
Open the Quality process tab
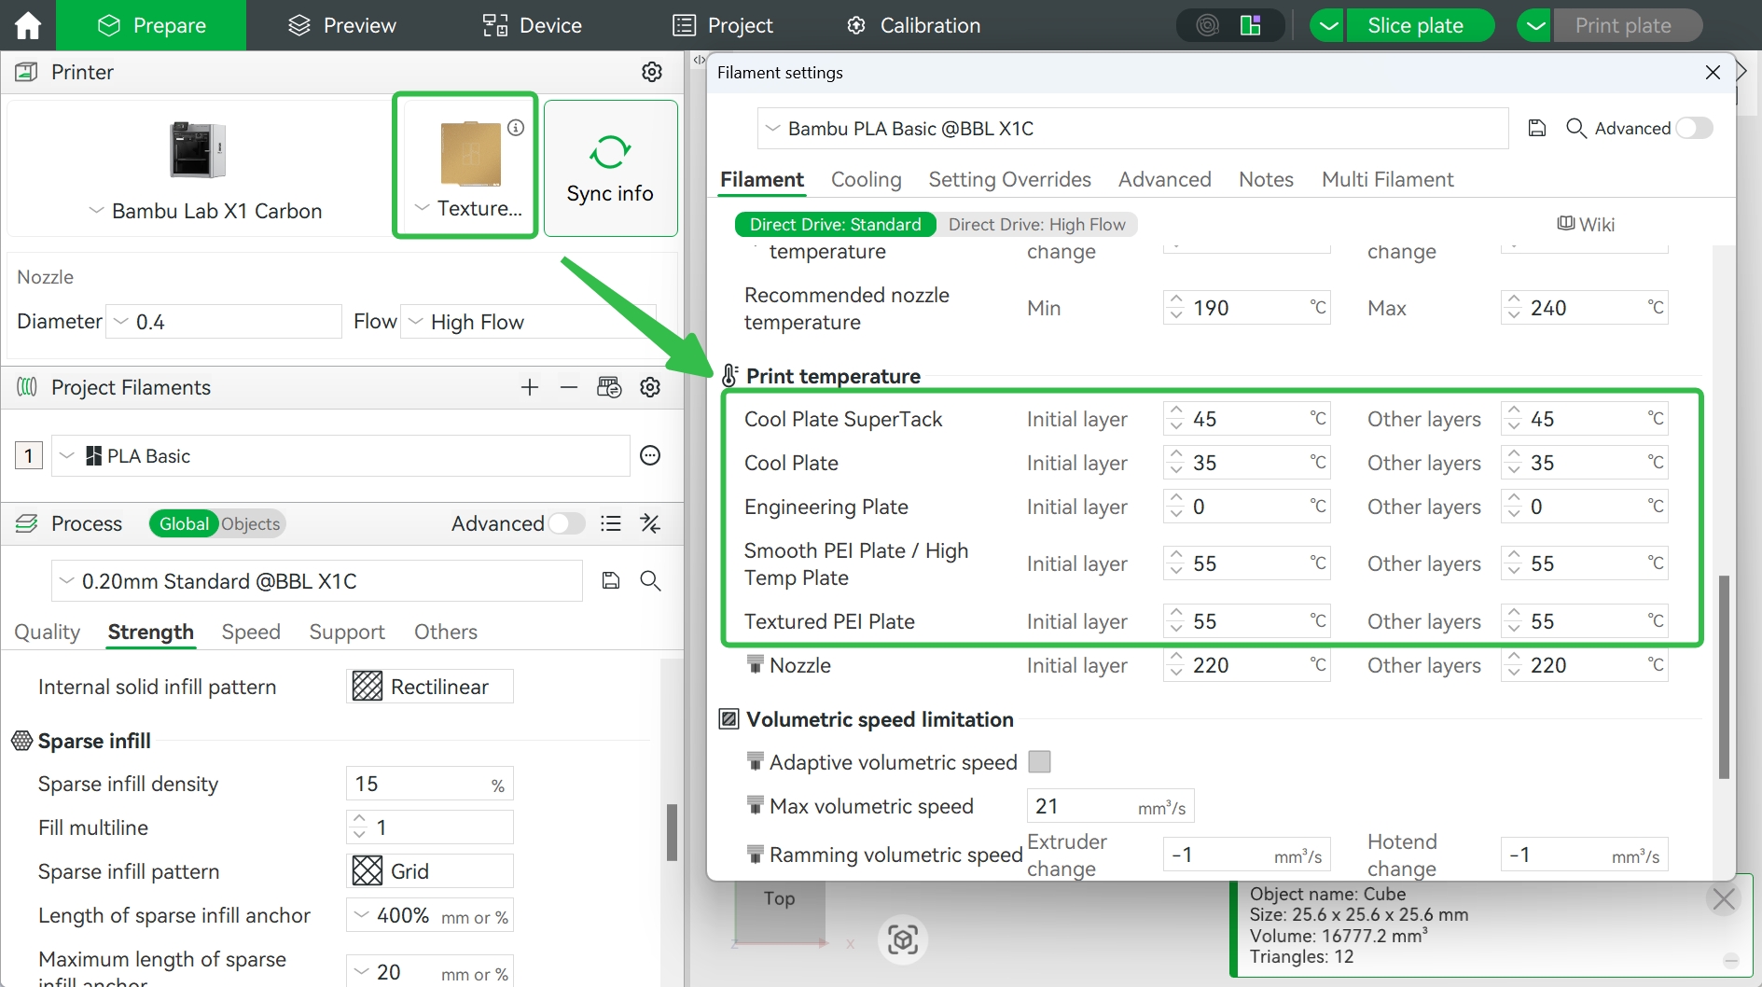[48, 632]
